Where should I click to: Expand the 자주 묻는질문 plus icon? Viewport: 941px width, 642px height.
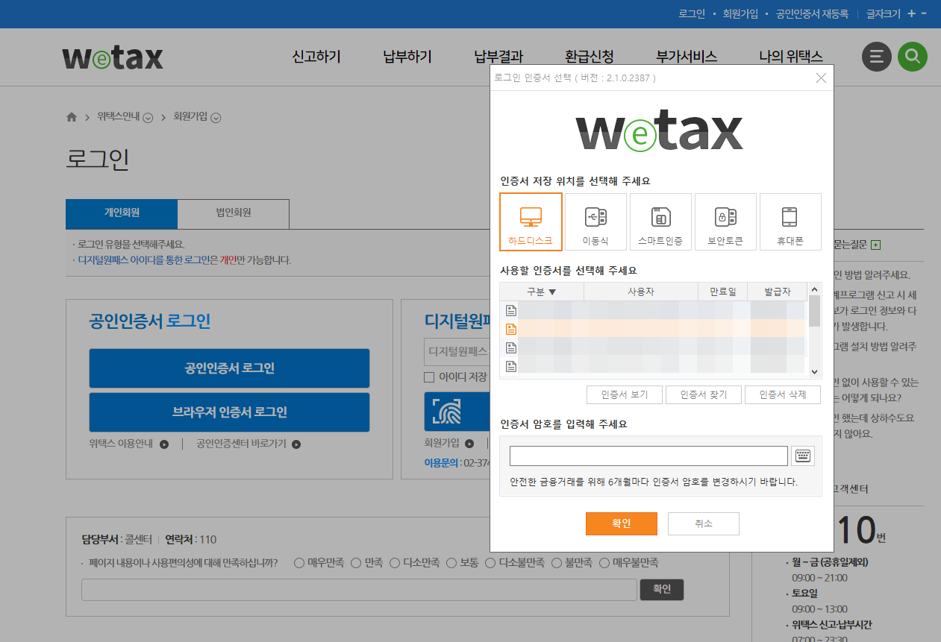pos(876,245)
